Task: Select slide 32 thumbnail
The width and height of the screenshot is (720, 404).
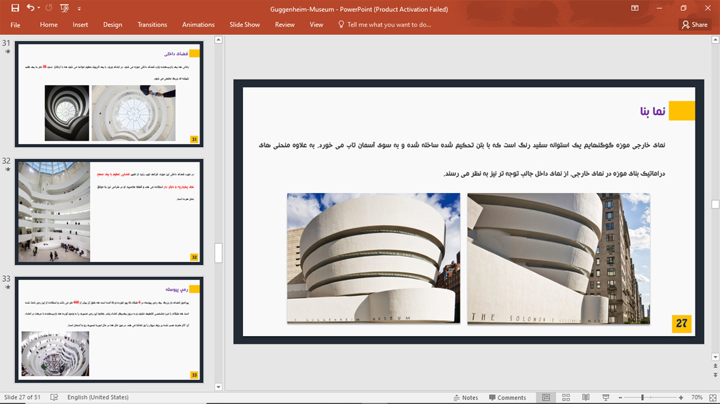Action: (x=109, y=212)
